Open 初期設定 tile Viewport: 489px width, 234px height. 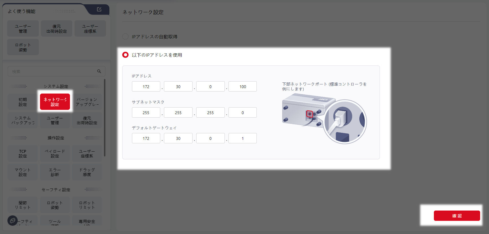click(23, 102)
